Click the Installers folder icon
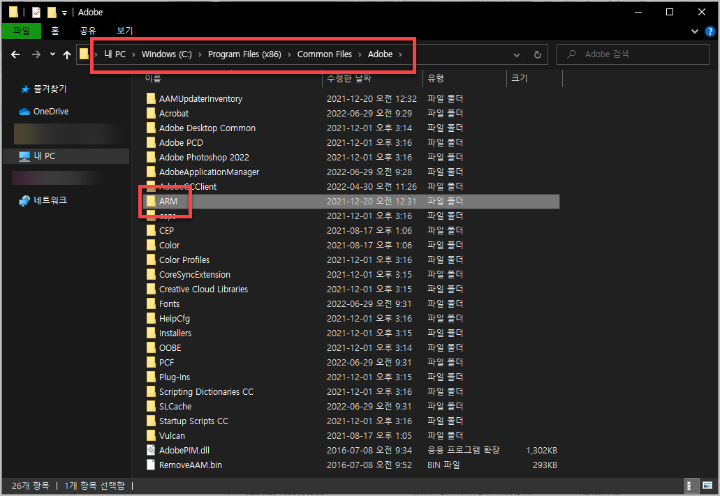This screenshot has height=496, width=720. (151, 333)
